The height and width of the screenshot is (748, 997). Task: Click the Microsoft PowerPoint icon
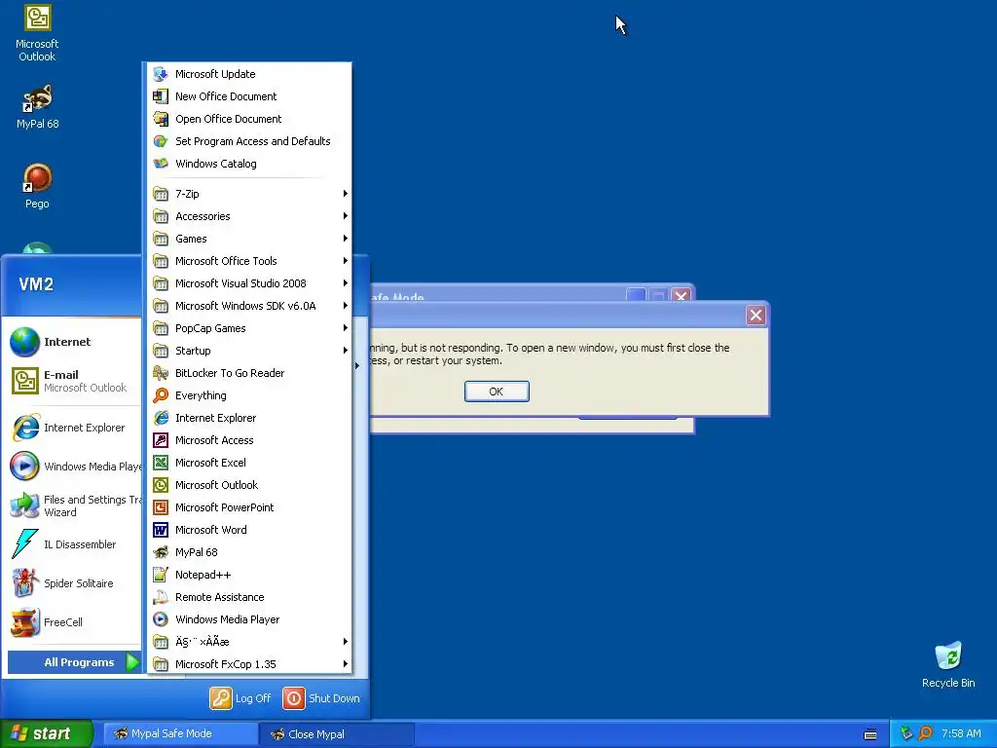click(161, 507)
